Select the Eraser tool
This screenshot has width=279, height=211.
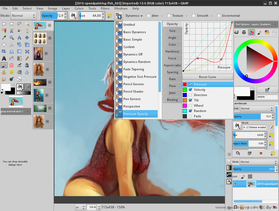coord(12,65)
